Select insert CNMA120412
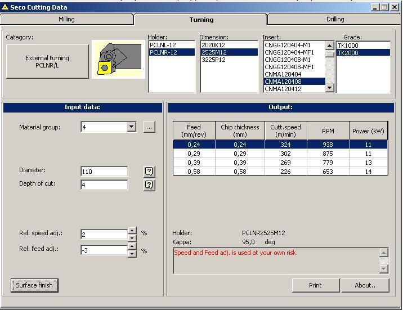 pyautogui.click(x=294, y=89)
